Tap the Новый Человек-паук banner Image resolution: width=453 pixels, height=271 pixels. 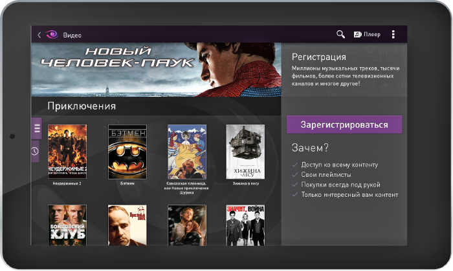[156, 70]
